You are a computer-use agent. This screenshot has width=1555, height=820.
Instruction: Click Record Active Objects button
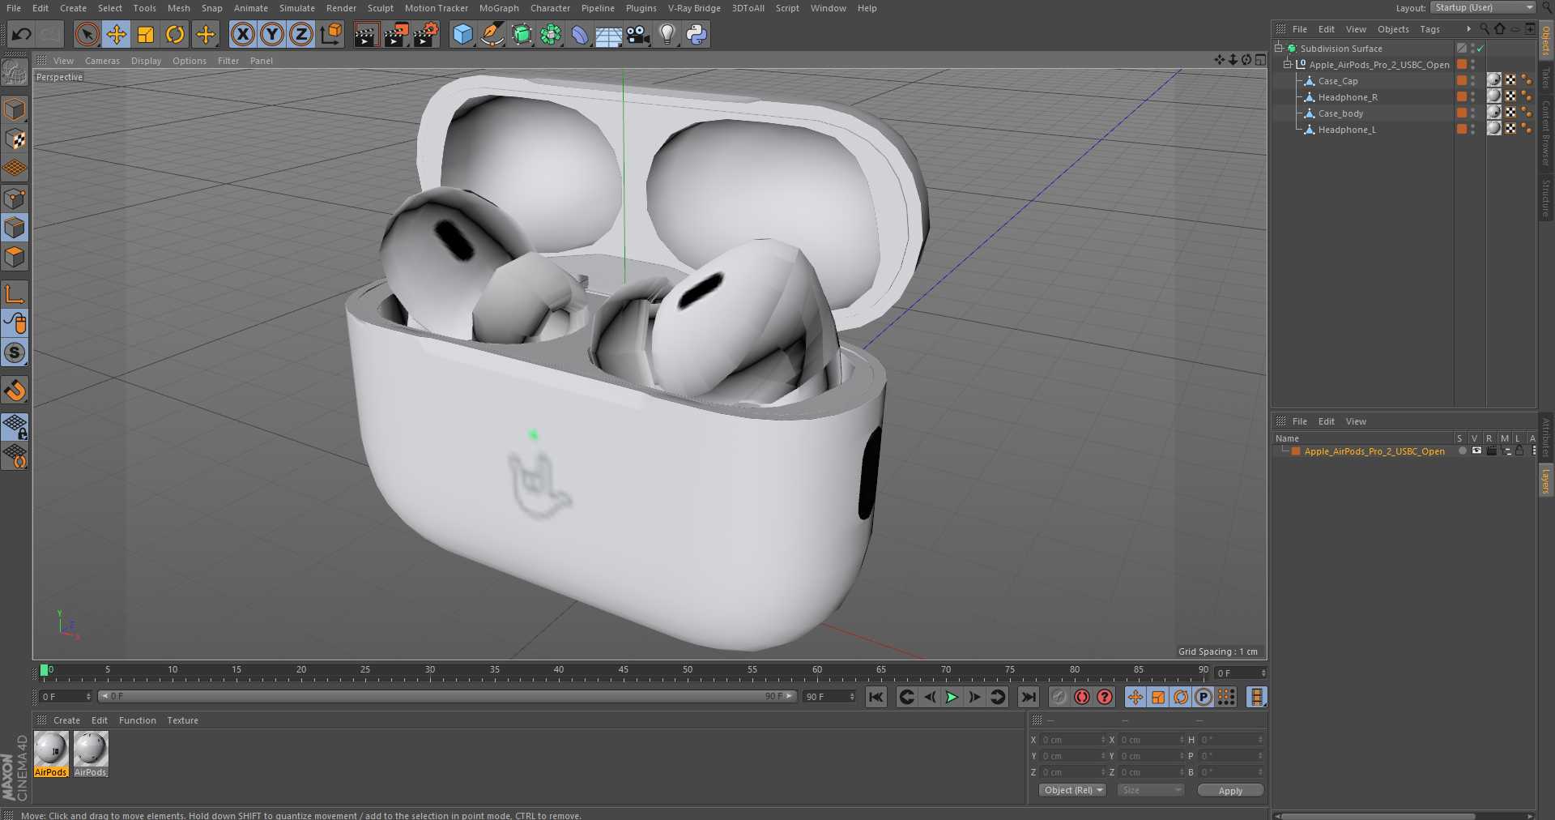point(1059,697)
